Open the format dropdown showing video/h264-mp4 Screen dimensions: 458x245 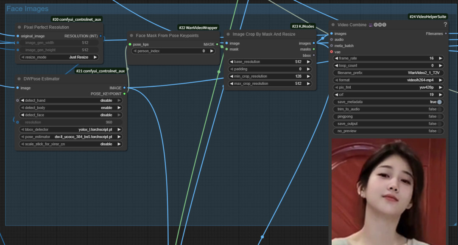(x=388, y=80)
